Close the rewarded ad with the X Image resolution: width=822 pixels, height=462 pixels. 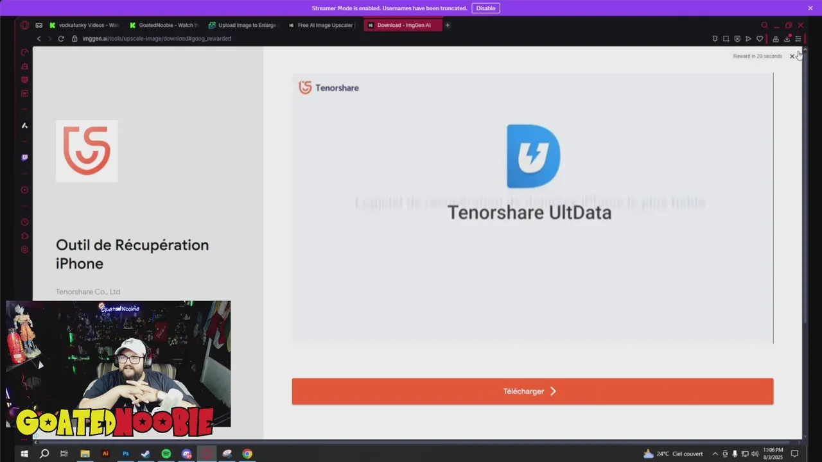[x=792, y=56]
